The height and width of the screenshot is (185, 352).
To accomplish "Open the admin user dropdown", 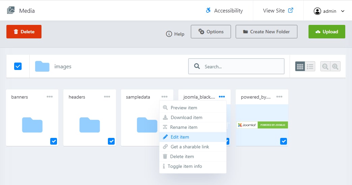I will pyautogui.click(x=329, y=11).
